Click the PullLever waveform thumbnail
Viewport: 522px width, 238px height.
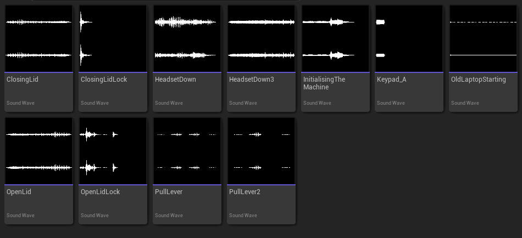point(187,151)
